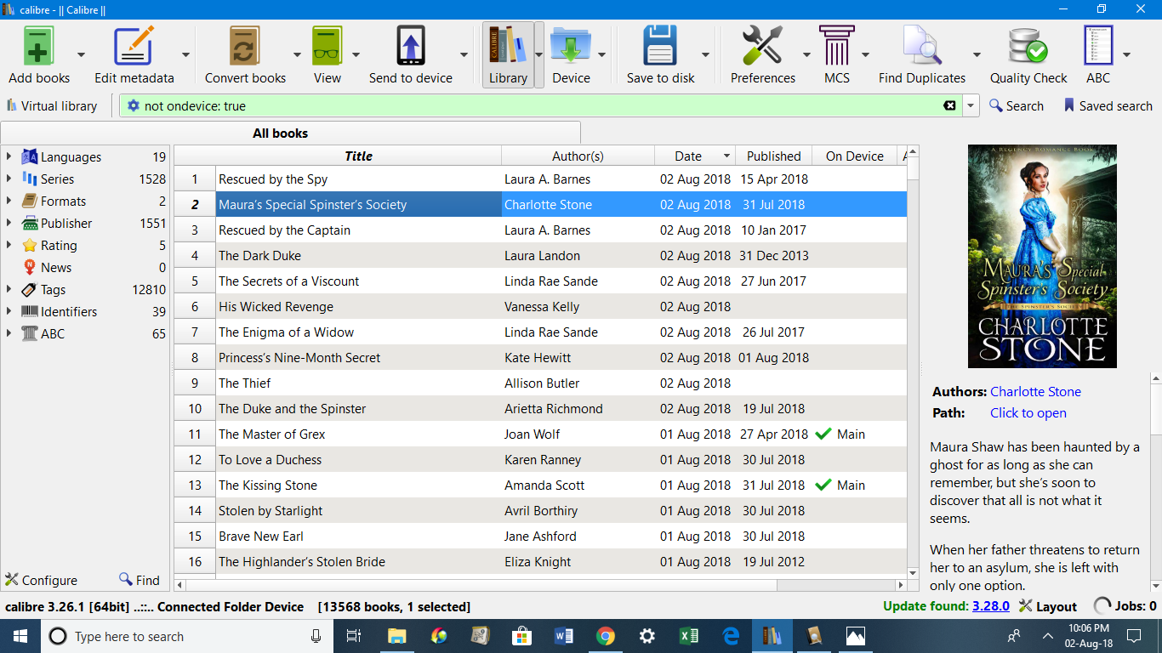Click the Add books toolbar icon

click(x=39, y=46)
